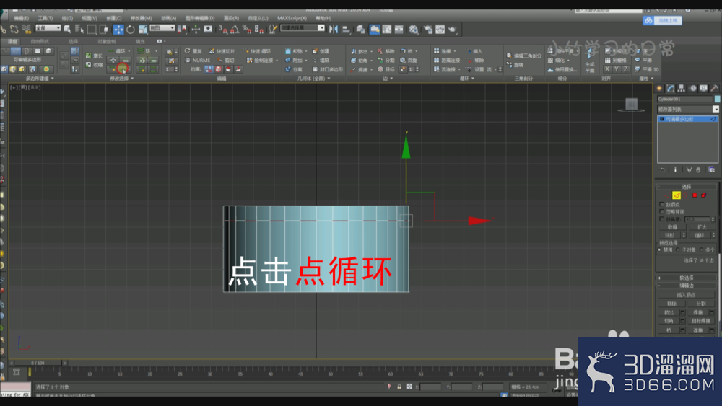Toggle Angle Snap icon
The height and width of the screenshot is (406, 722).
[235, 30]
